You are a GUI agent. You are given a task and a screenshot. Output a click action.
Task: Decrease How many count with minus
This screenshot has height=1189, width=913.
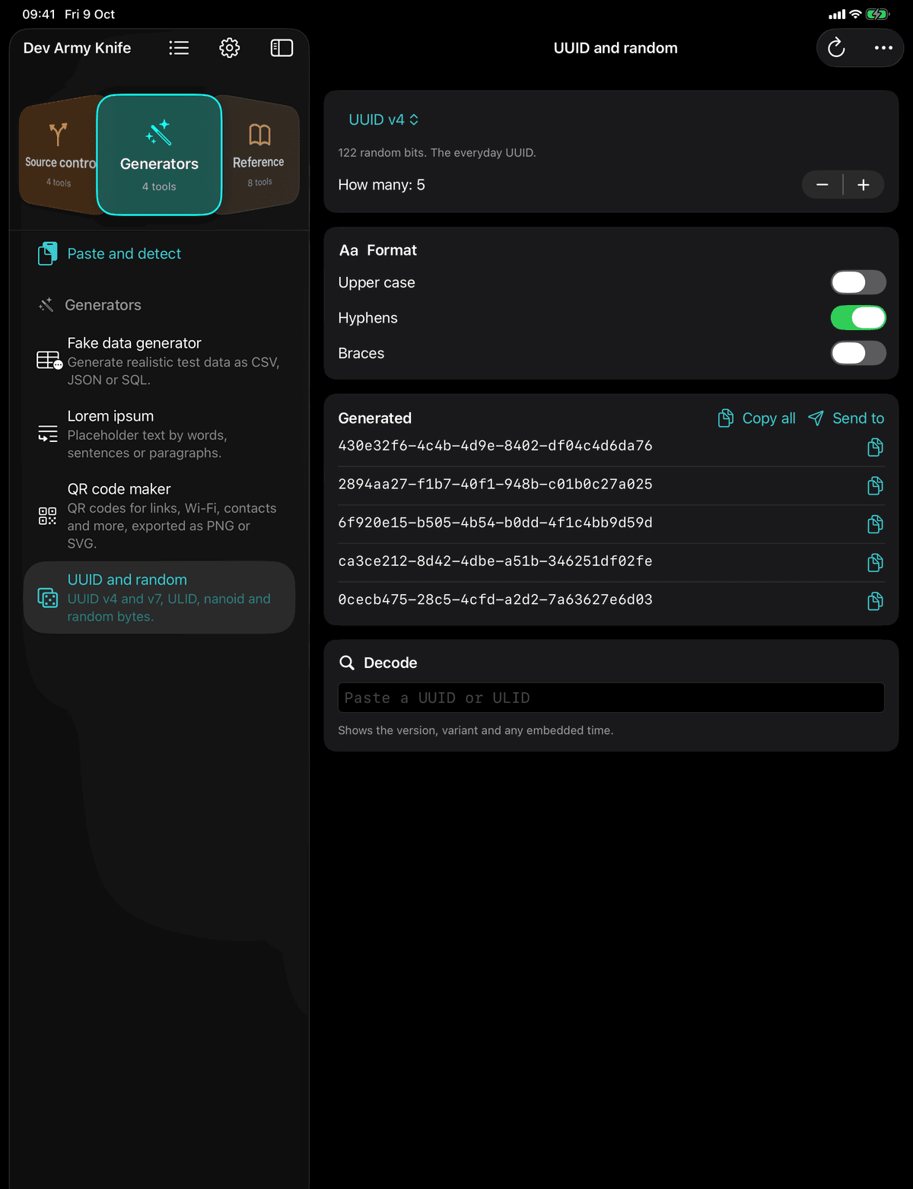tap(822, 185)
